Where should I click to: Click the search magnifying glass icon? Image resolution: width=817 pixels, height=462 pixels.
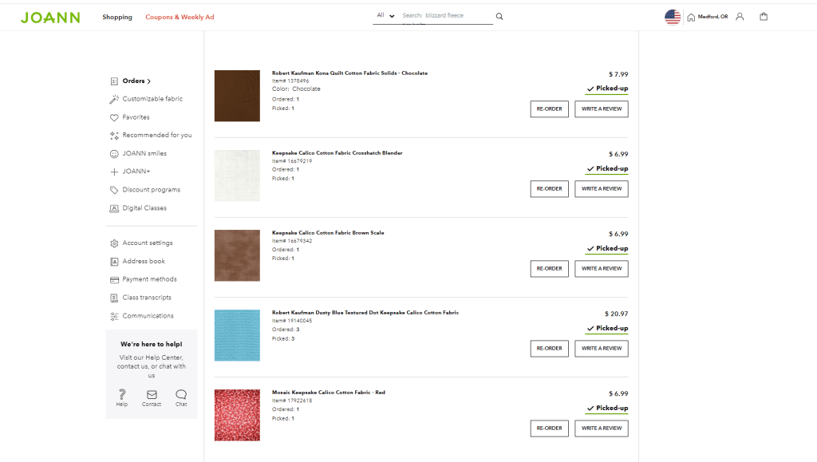click(x=499, y=16)
